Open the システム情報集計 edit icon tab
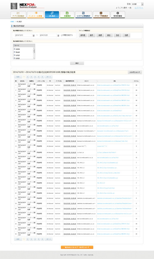Image resolution: width=154 pixels, height=259 pixels. (x=83, y=13)
